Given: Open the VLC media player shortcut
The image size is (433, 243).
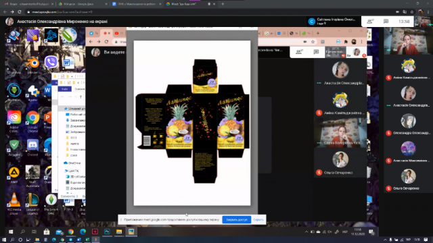Looking at the screenshot, I should pyautogui.click(x=14, y=203).
